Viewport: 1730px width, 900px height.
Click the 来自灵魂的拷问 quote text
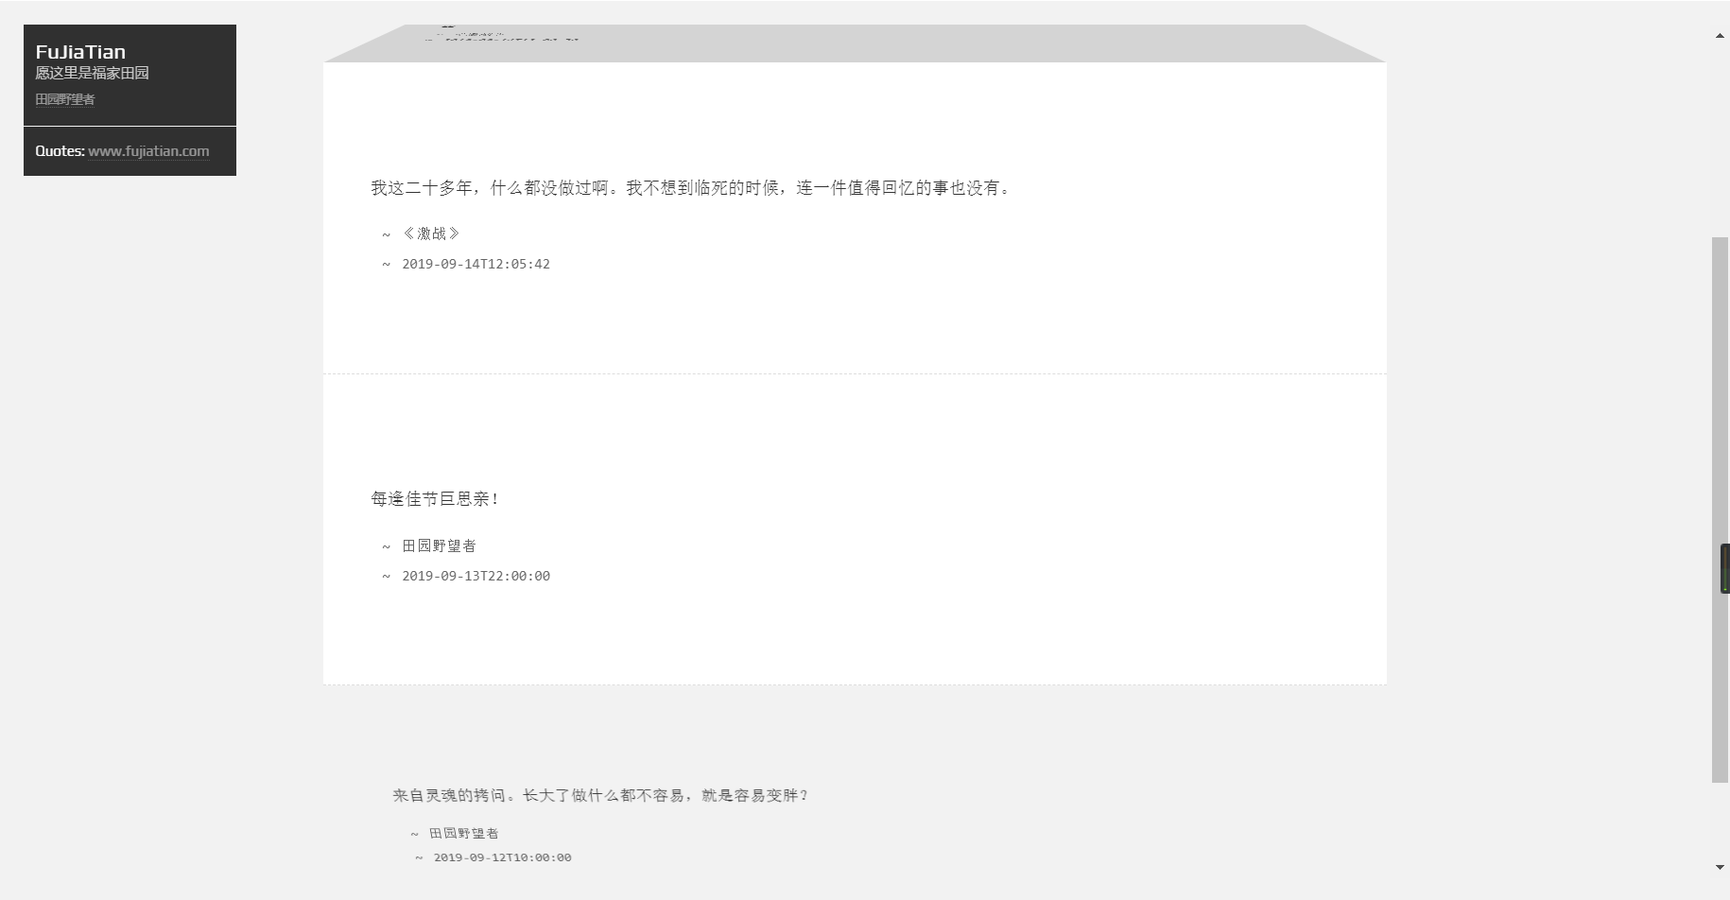(600, 795)
